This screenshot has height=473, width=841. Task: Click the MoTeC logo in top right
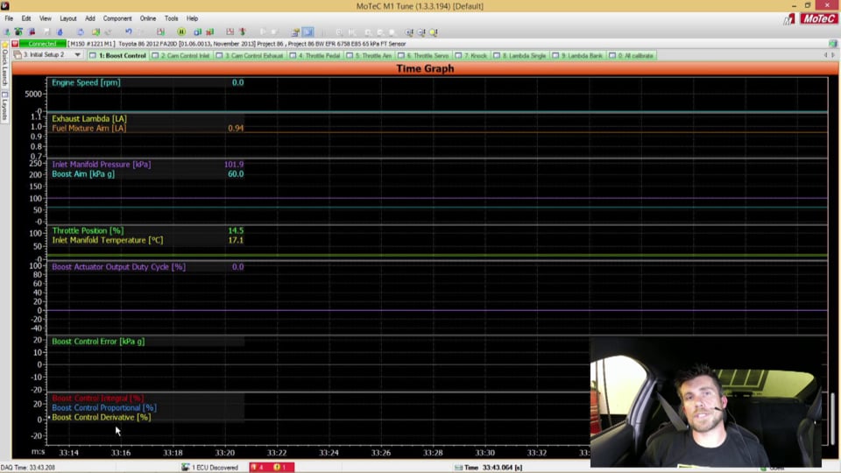coord(818,18)
